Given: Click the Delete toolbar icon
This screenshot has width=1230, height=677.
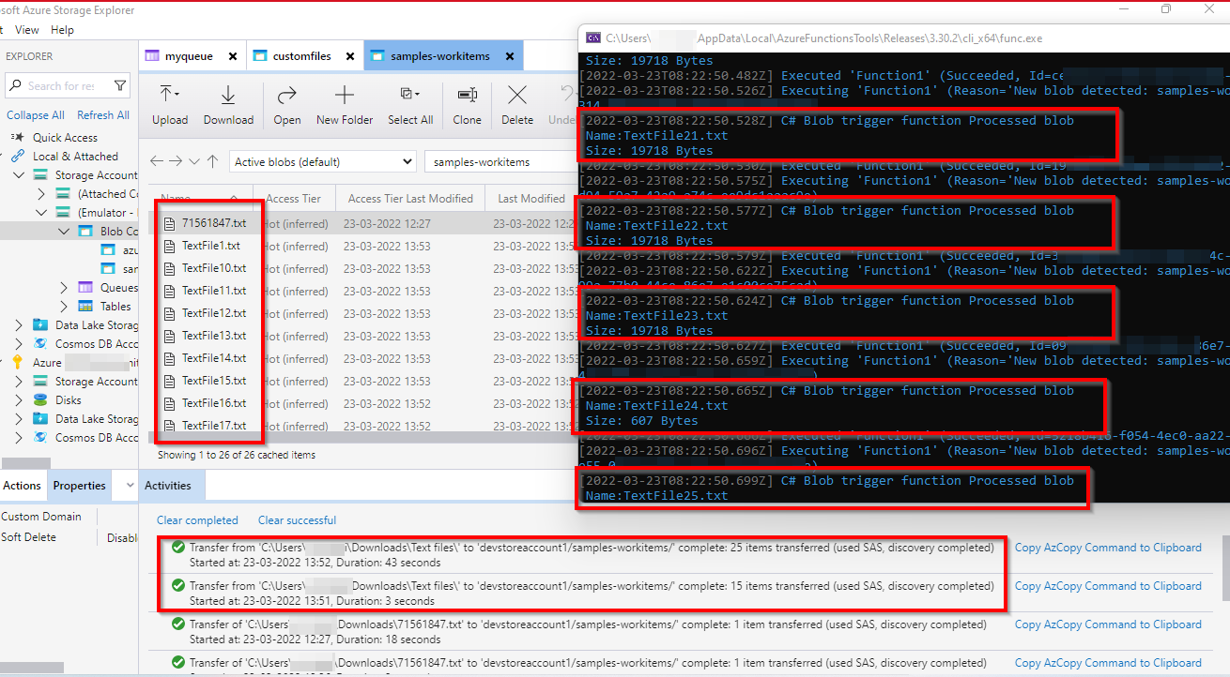Looking at the screenshot, I should (x=516, y=95).
